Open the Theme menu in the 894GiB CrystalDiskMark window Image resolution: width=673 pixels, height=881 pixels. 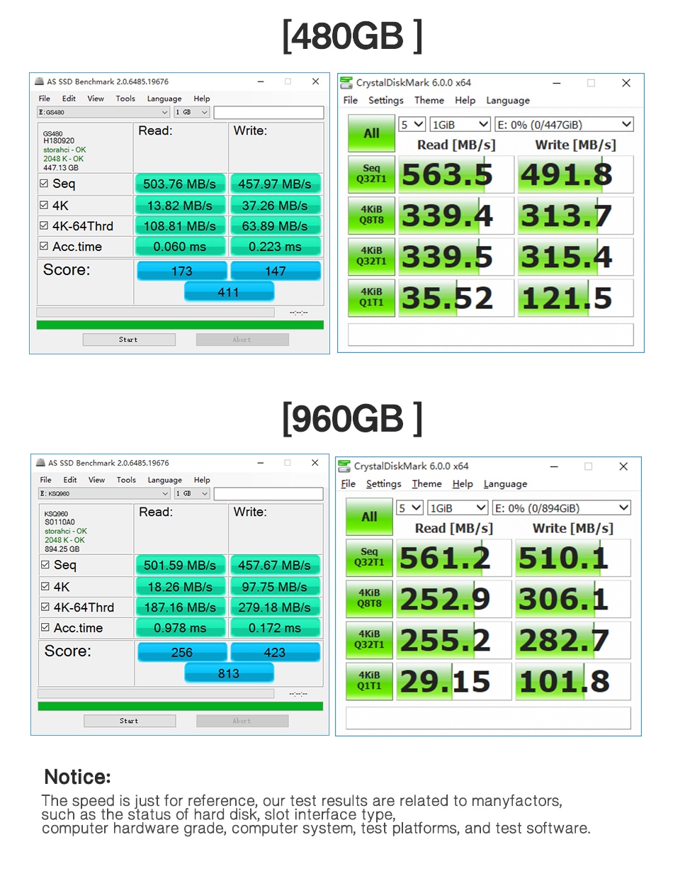pos(426,484)
